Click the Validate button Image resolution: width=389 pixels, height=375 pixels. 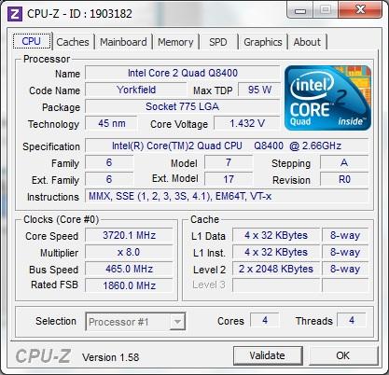point(268,355)
